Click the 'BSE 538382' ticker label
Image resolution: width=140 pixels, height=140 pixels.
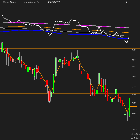coord(53,2)
